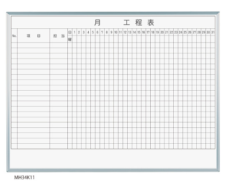The image size is (226, 188).
Task: Click day number 29 header
Action: pyautogui.click(x=203, y=32)
